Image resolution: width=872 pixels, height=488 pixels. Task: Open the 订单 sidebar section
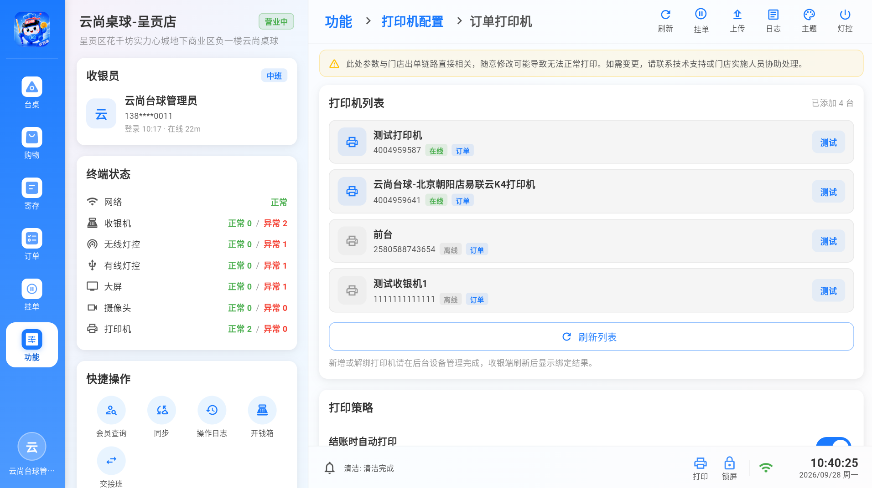31,244
